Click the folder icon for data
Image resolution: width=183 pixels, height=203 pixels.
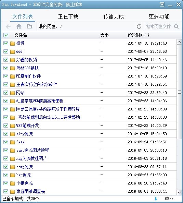[x=12, y=142]
